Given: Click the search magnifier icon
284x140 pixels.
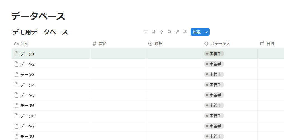Looking at the screenshot, I should pyautogui.click(x=169, y=32).
